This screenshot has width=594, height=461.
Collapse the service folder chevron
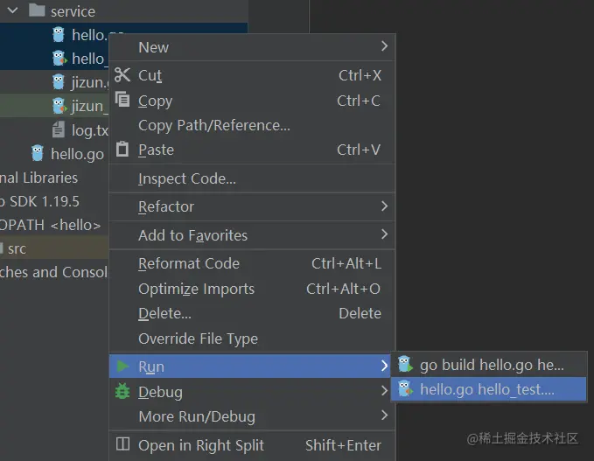12,10
